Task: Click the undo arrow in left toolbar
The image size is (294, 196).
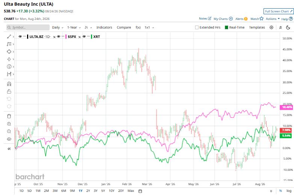Action: [9, 99]
